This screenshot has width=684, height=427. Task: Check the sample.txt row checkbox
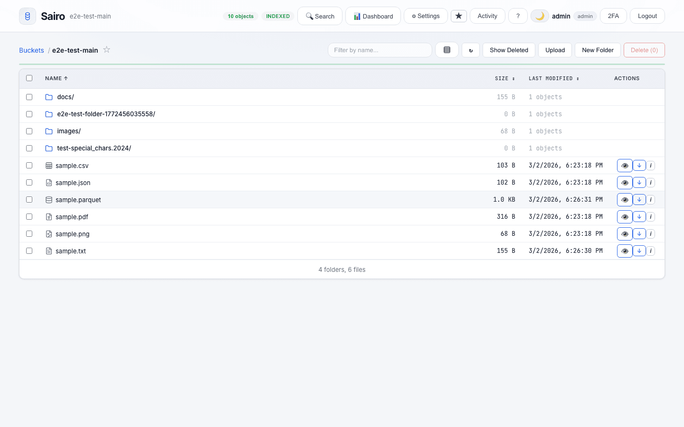(x=29, y=251)
